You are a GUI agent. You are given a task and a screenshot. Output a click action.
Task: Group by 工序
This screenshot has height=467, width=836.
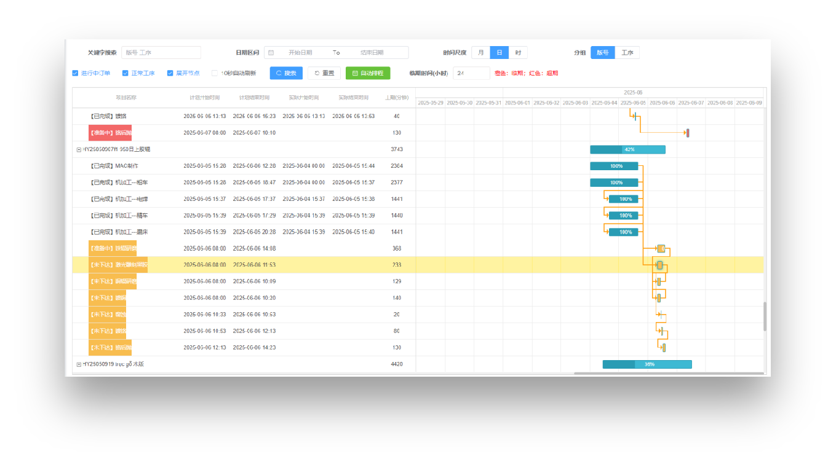pyautogui.click(x=627, y=53)
